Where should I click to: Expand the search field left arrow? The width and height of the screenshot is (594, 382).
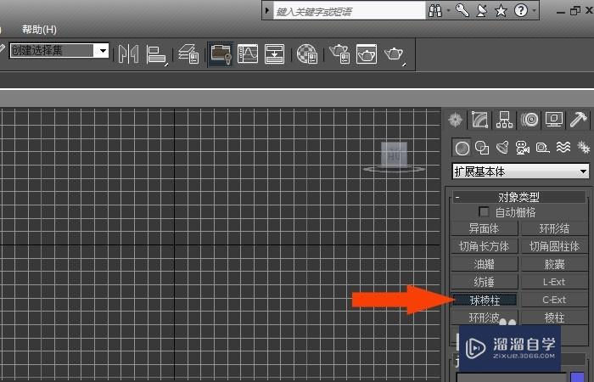(x=267, y=10)
